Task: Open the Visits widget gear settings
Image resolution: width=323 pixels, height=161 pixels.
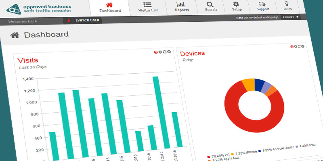Action: point(160,52)
